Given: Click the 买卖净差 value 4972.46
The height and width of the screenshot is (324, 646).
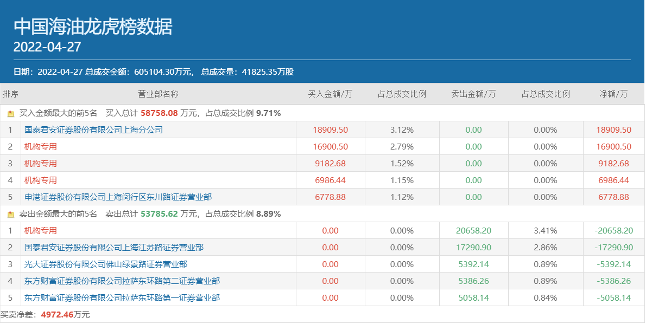Looking at the screenshot, I should [x=57, y=315].
